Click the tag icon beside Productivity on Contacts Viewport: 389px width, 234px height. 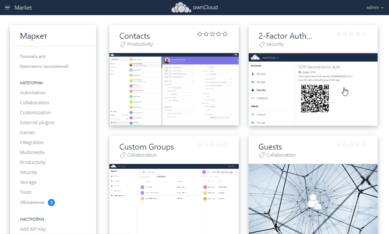123,45
